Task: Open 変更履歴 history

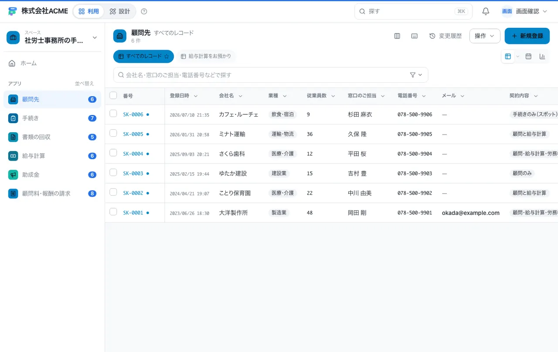Action: click(446, 36)
